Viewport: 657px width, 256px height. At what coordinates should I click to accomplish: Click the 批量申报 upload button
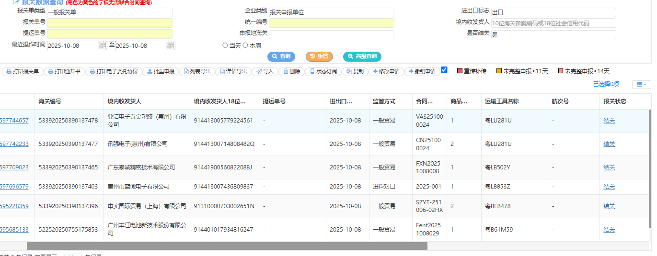[x=161, y=72]
